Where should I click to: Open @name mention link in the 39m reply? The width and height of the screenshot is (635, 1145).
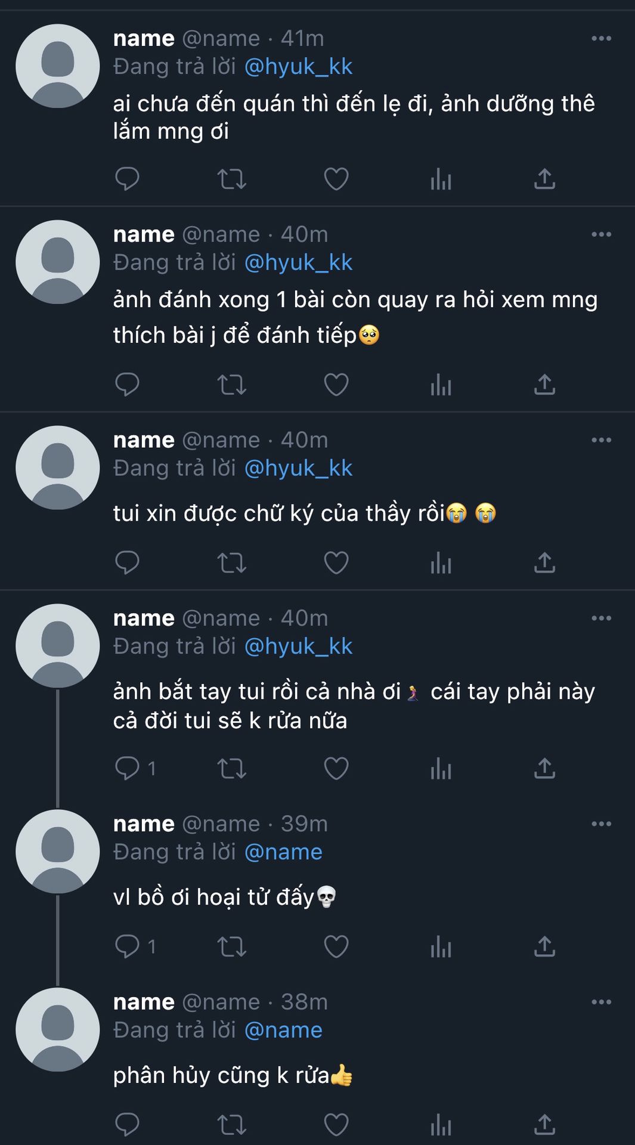click(x=283, y=852)
